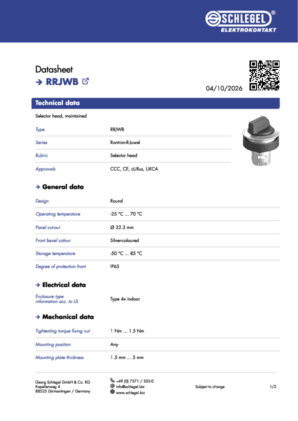This screenshot has width=298, height=421.
Task: Click '88525 Dürmentingen / Germany' in footer
Action: (x=62, y=391)
